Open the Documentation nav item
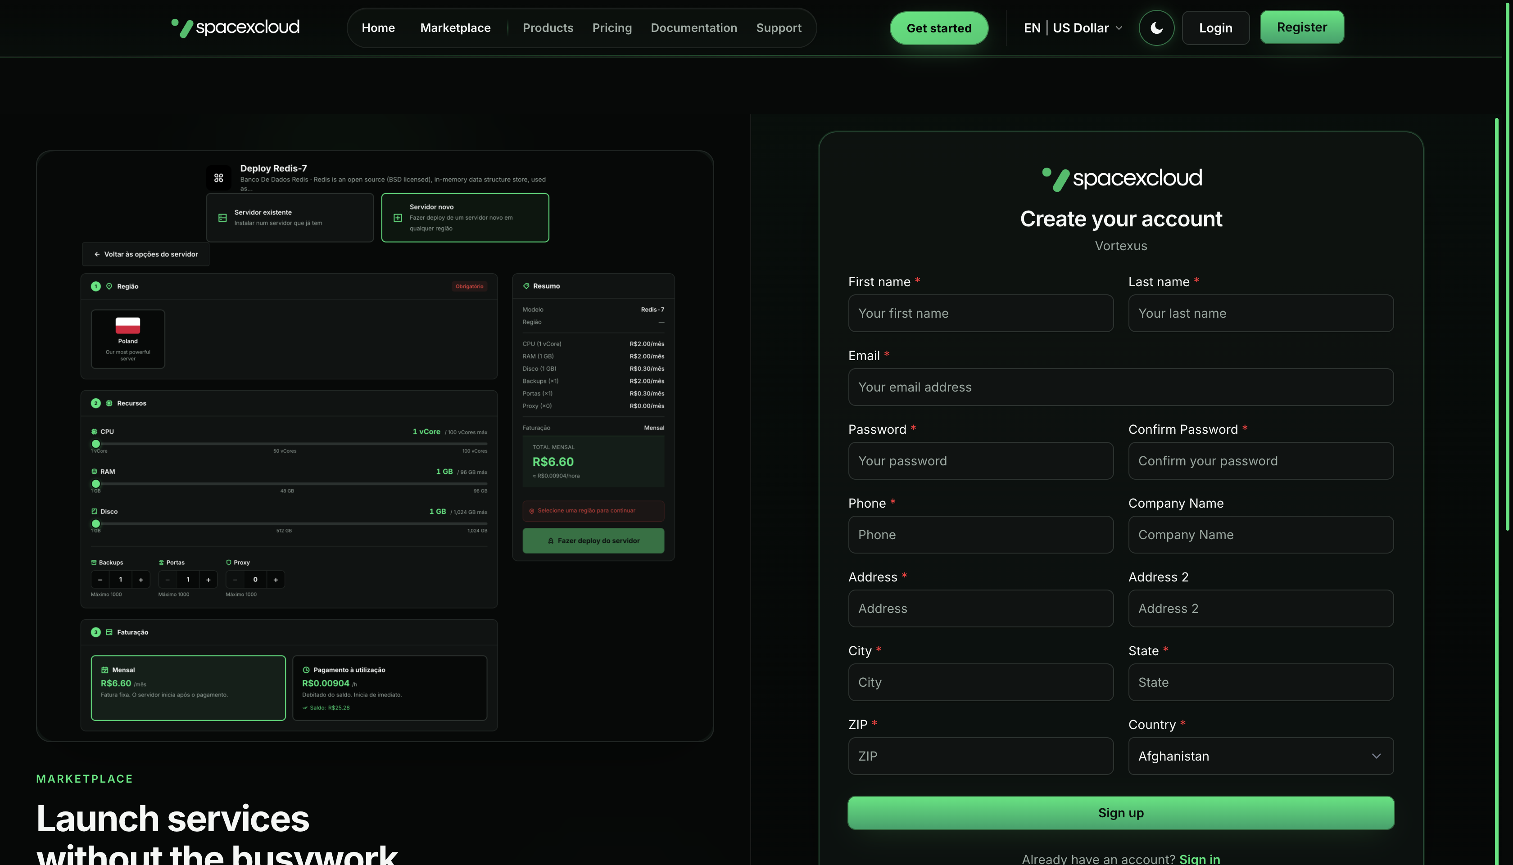 point(694,28)
